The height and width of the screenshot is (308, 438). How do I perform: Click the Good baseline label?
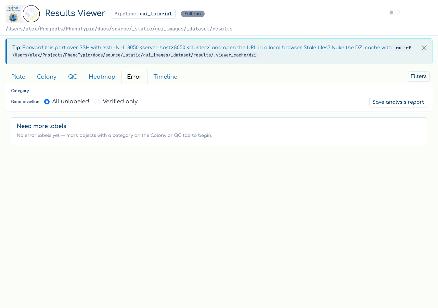click(x=25, y=102)
